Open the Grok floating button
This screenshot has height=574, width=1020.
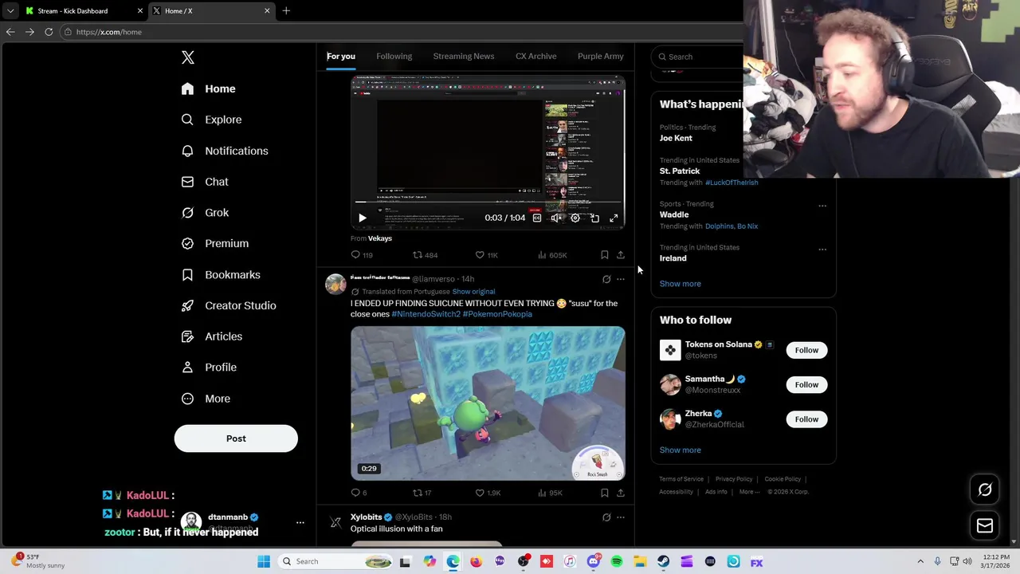coord(985,490)
